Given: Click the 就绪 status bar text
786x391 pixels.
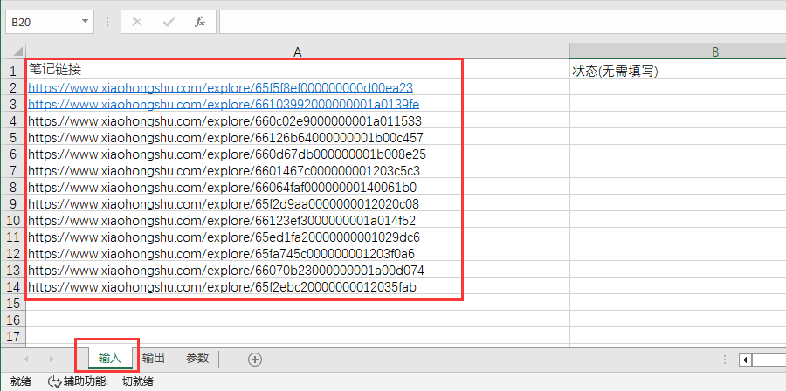Looking at the screenshot, I should pos(21,382).
